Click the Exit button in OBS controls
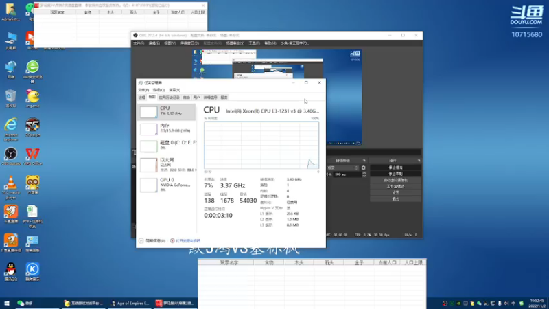 pos(396,199)
